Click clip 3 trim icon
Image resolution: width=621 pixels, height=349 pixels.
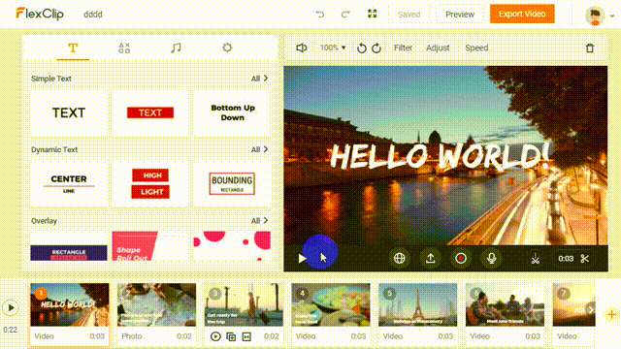(246, 336)
